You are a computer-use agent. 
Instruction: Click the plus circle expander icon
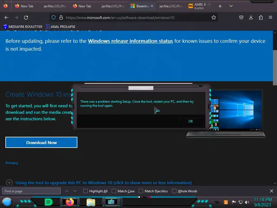click(9, 183)
